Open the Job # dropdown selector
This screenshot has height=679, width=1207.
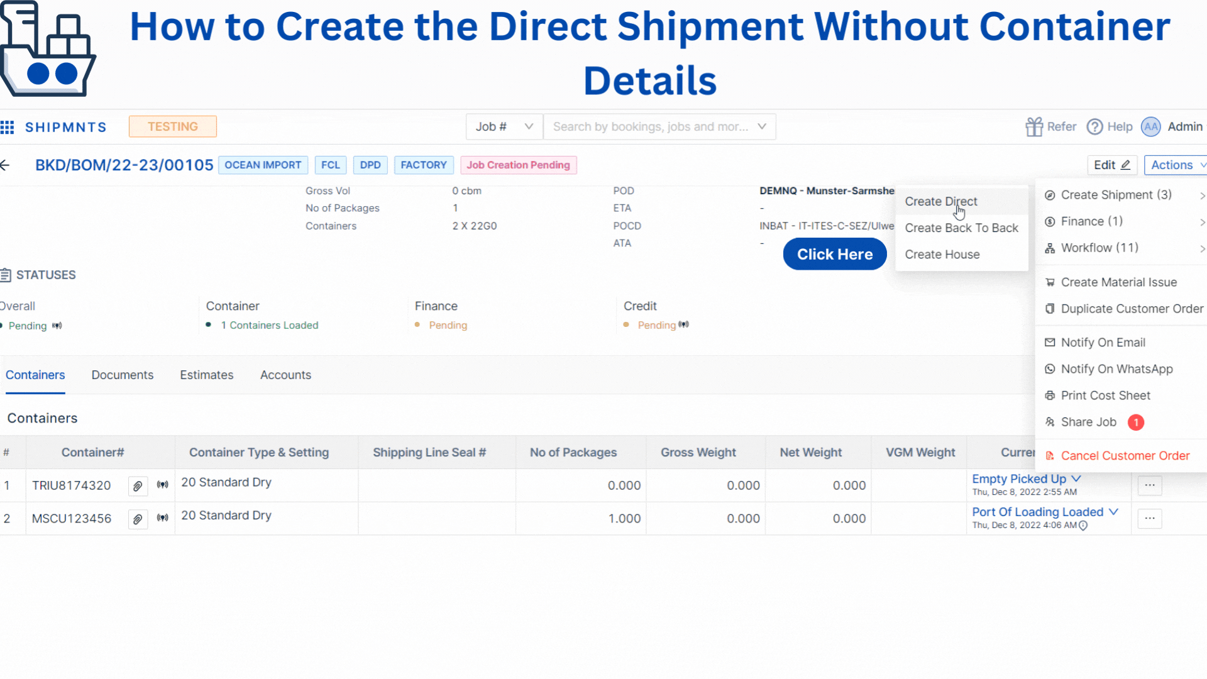502,126
